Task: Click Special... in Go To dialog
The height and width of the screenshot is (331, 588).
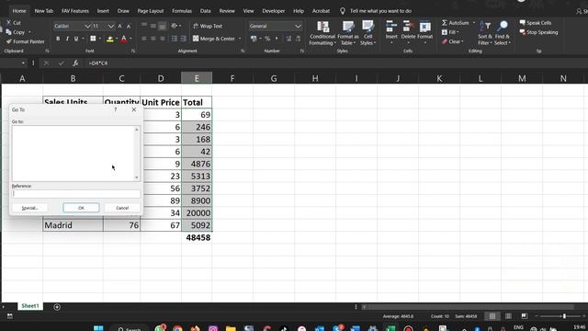Action: point(29,208)
